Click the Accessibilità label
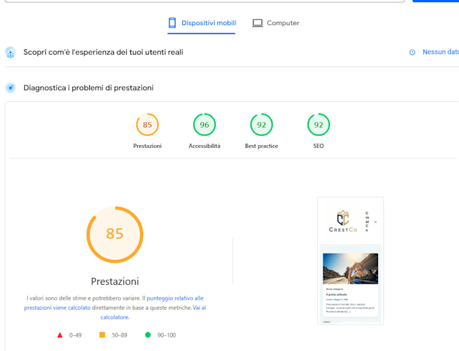The image size is (459, 351). pyautogui.click(x=205, y=146)
